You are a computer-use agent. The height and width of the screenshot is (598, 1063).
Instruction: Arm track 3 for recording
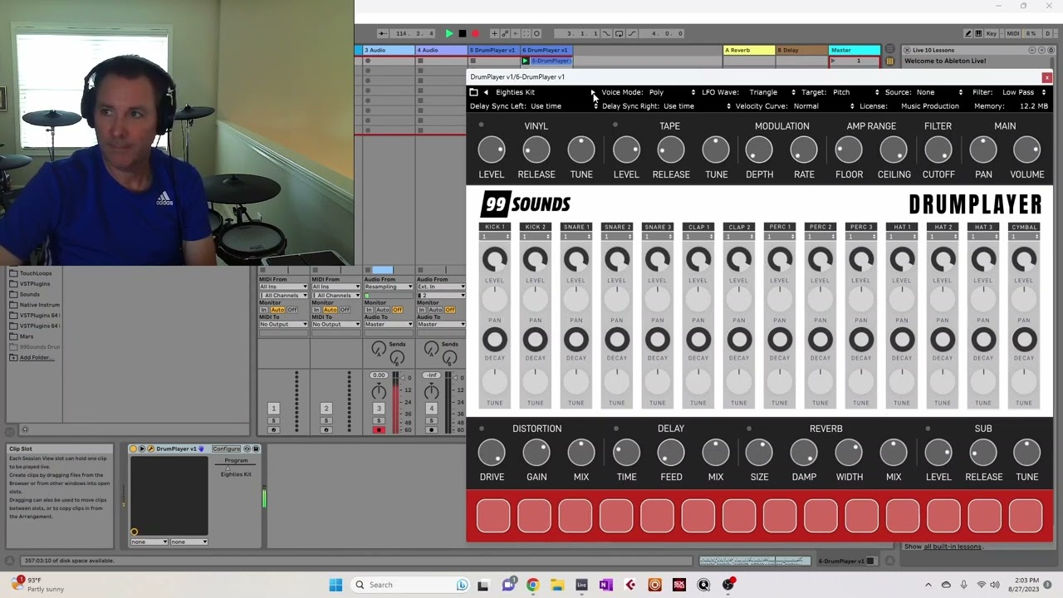coord(379,429)
